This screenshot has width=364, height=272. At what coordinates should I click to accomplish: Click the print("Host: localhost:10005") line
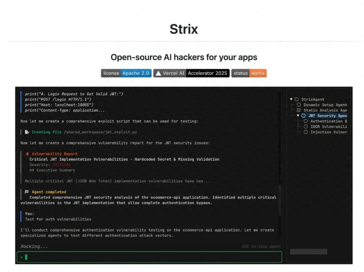(59, 105)
